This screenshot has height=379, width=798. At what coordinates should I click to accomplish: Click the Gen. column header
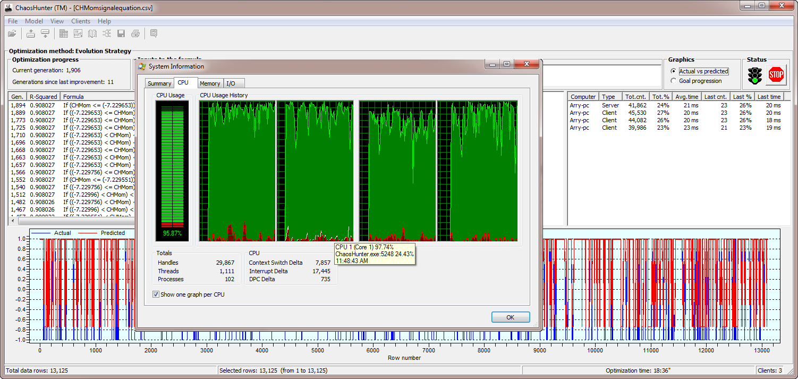pyautogui.click(x=18, y=97)
